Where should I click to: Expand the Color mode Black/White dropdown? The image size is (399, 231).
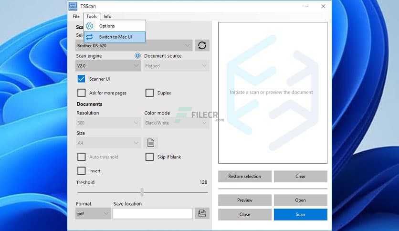[x=176, y=123]
